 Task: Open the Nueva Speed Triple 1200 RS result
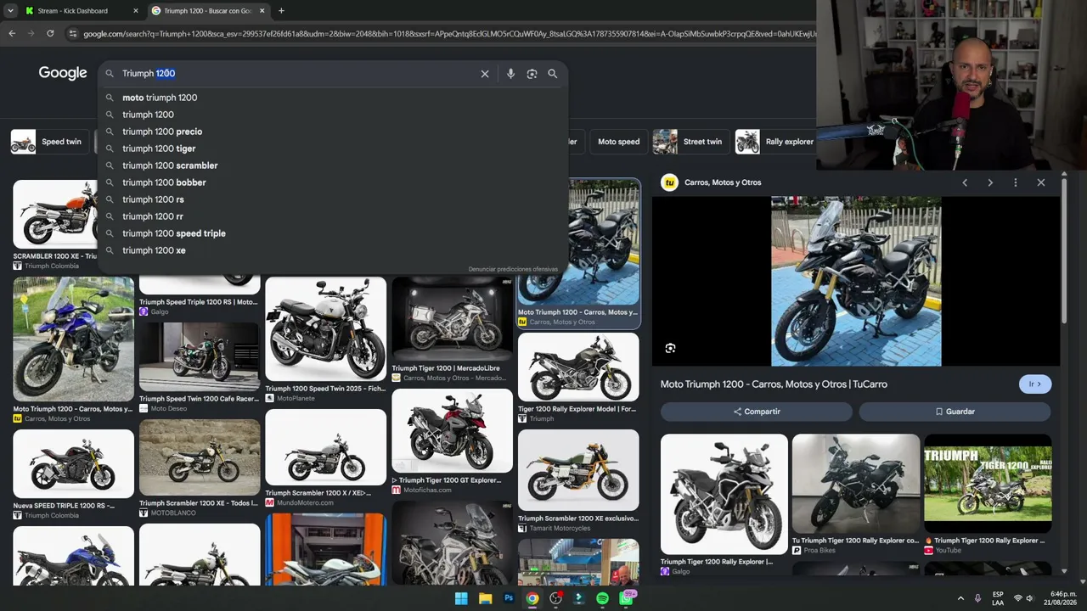(73, 463)
